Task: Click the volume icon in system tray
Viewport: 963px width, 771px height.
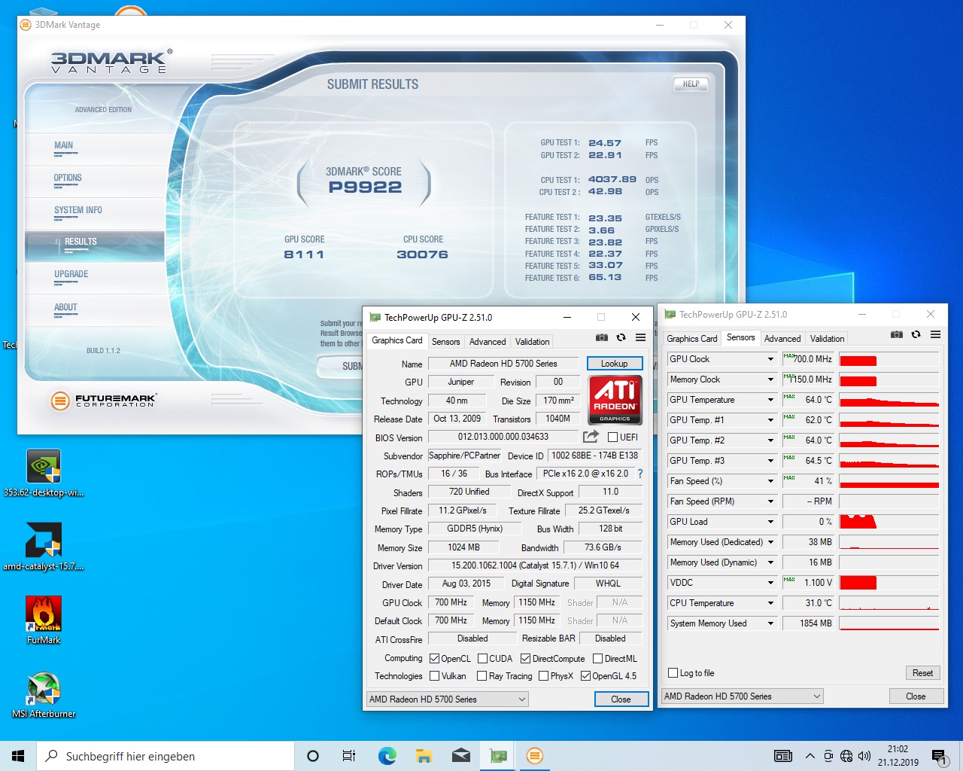Action: tap(864, 756)
